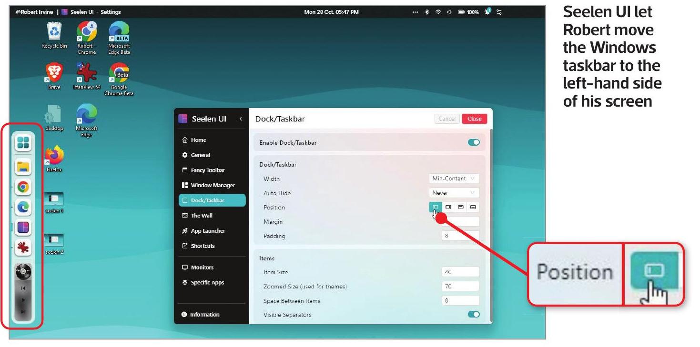
Task: Set dock position to top
Action: (x=461, y=207)
